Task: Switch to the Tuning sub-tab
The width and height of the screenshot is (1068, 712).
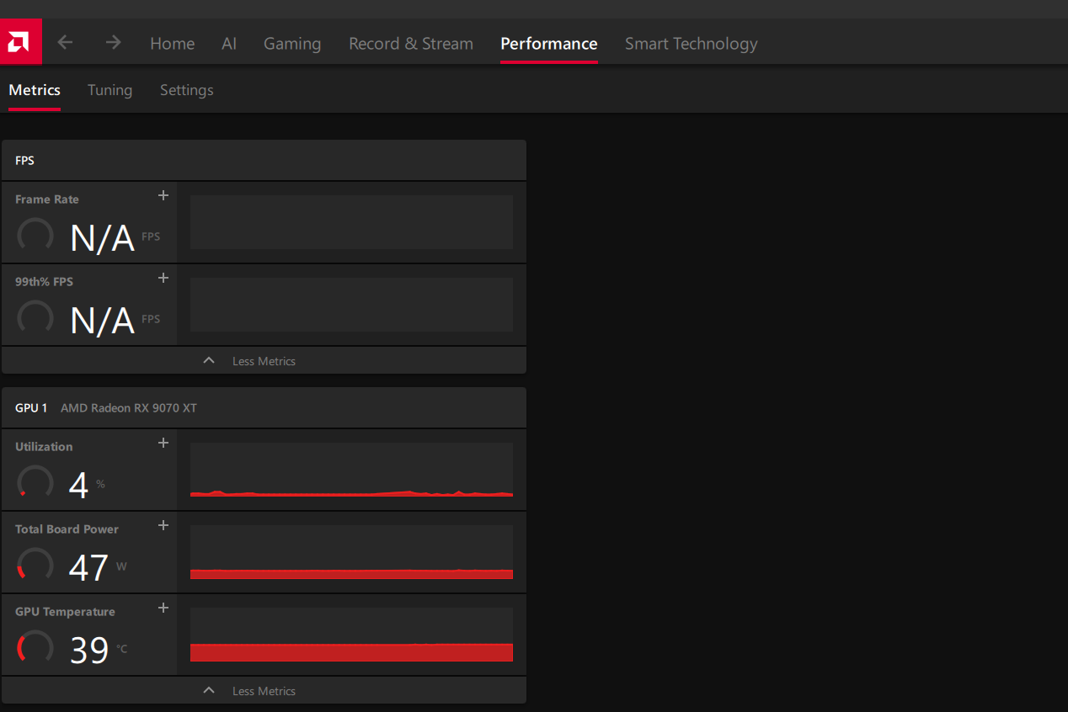Action: (109, 90)
